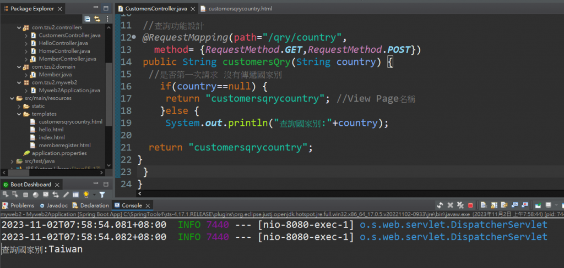Expand MemberController.java tree node
This screenshot has height=268, width=564.
(26, 59)
